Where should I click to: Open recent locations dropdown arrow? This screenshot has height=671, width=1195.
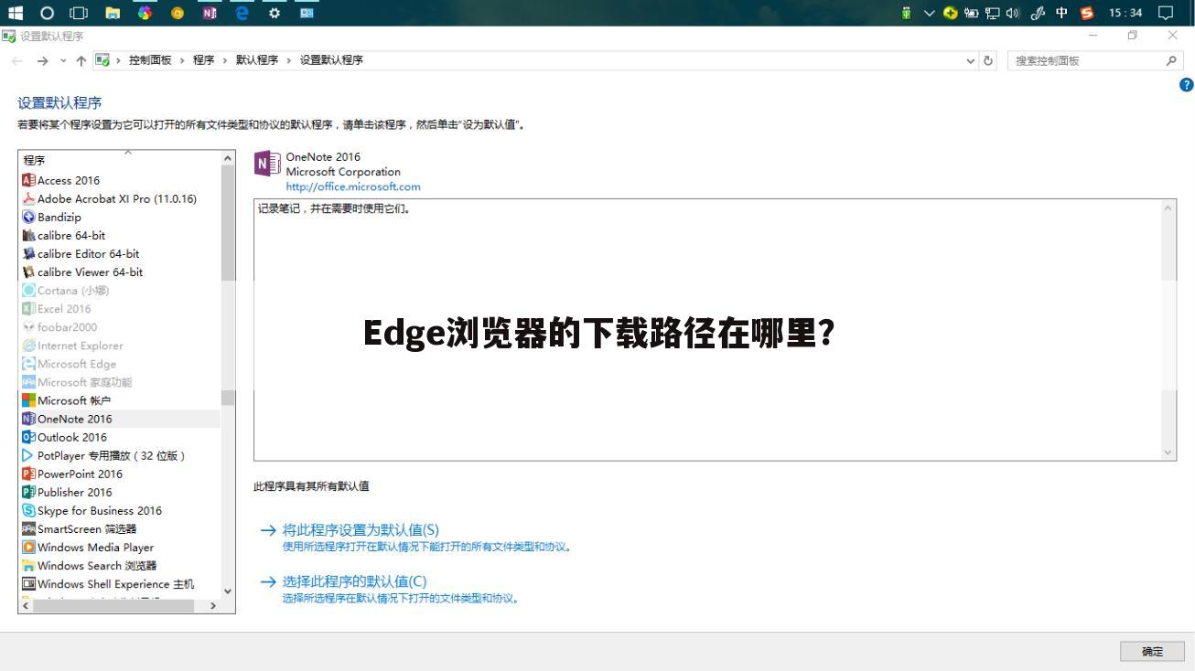tap(63, 60)
